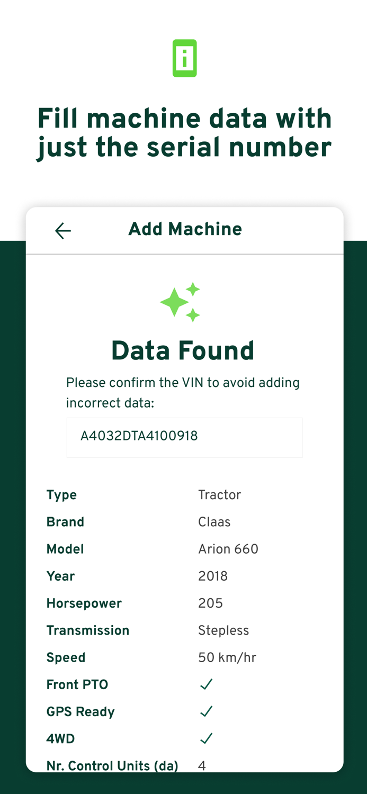367x794 pixels.
Task: Tap the Model value Arion 660
Action: (x=229, y=549)
